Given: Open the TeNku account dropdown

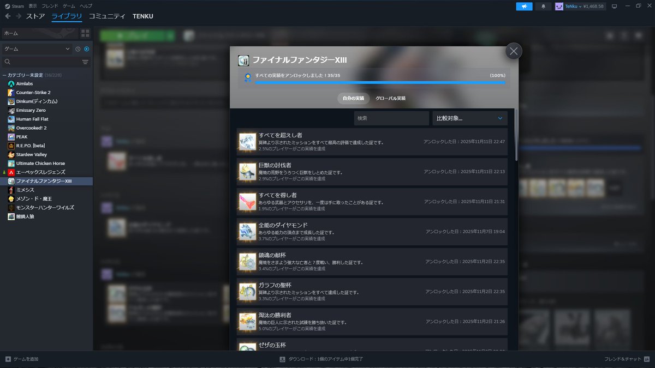Looking at the screenshot, I should point(580,6).
